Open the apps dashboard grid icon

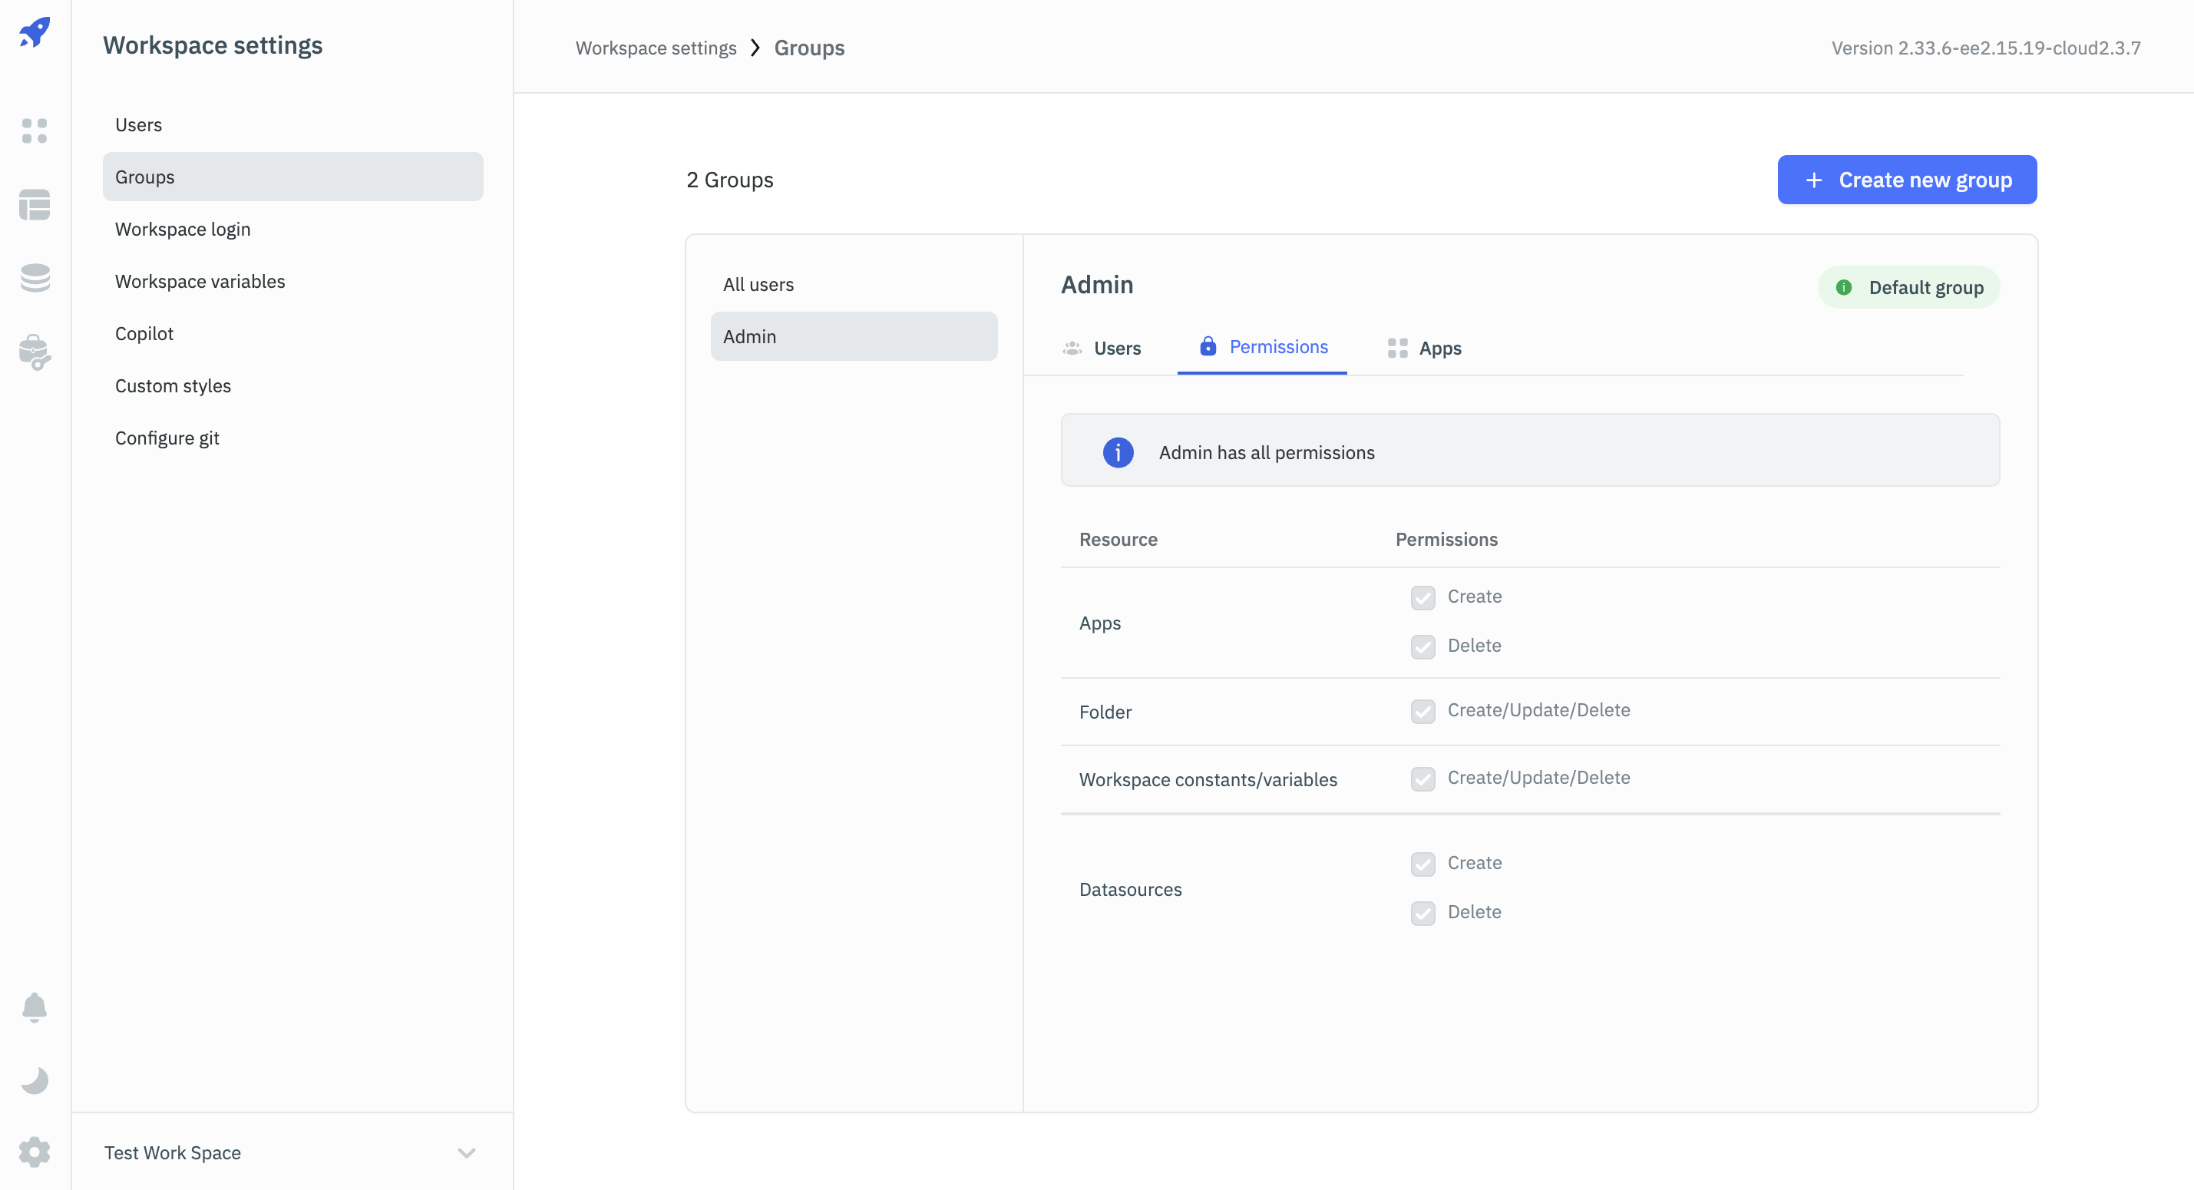[x=35, y=131]
